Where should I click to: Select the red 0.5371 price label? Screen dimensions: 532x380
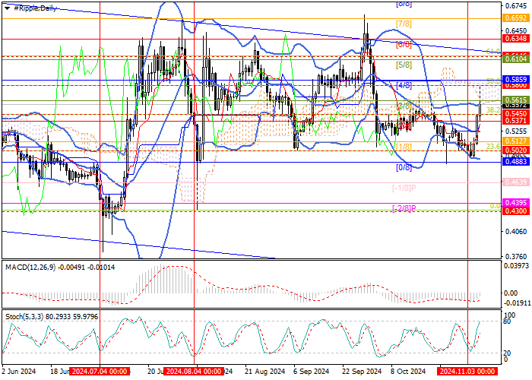[x=516, y=120]
